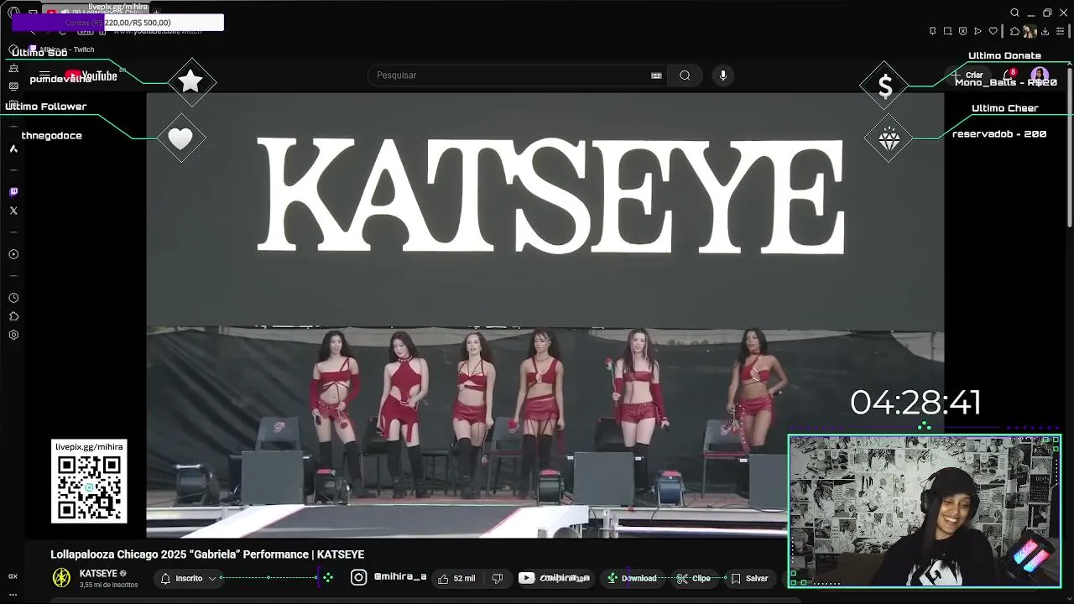Click the YouTube search magnifier button
This screenshot has height=604, width=1074.
tap(686, 75)
